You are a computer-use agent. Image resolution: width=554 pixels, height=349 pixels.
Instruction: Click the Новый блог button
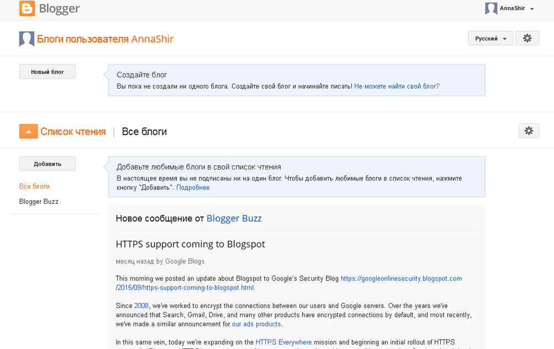pyautogui.click(x=47, y=71)
